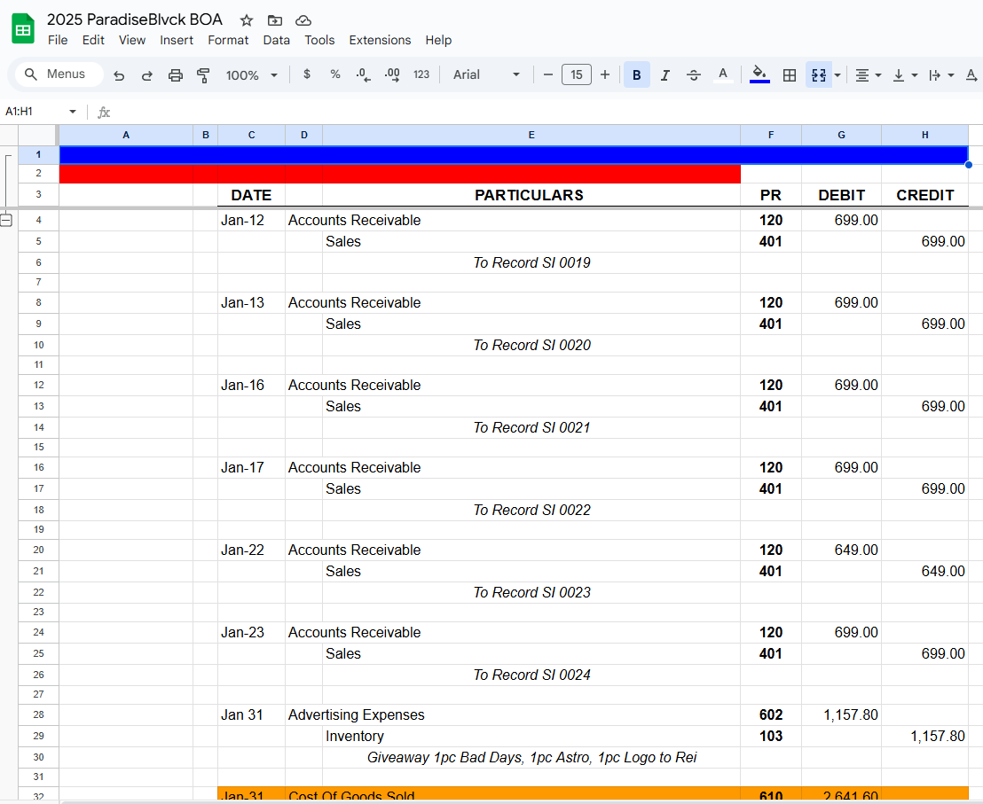This screenshot has height=804, width=983.
Task: Open horizontal align dropdown
Action: pos(869,75)
